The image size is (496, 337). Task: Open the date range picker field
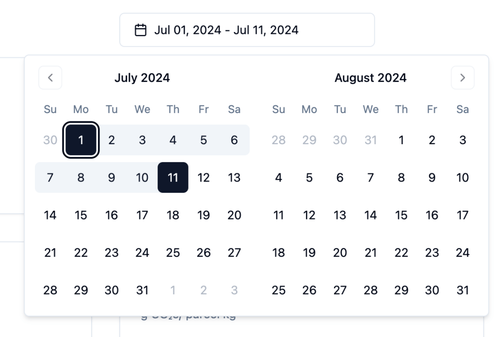247,30
